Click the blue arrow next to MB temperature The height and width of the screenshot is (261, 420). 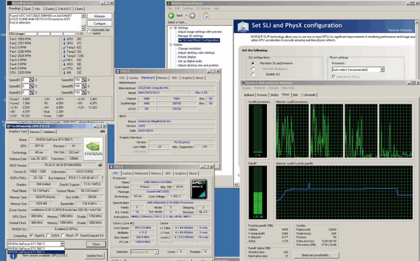[64, 73]
